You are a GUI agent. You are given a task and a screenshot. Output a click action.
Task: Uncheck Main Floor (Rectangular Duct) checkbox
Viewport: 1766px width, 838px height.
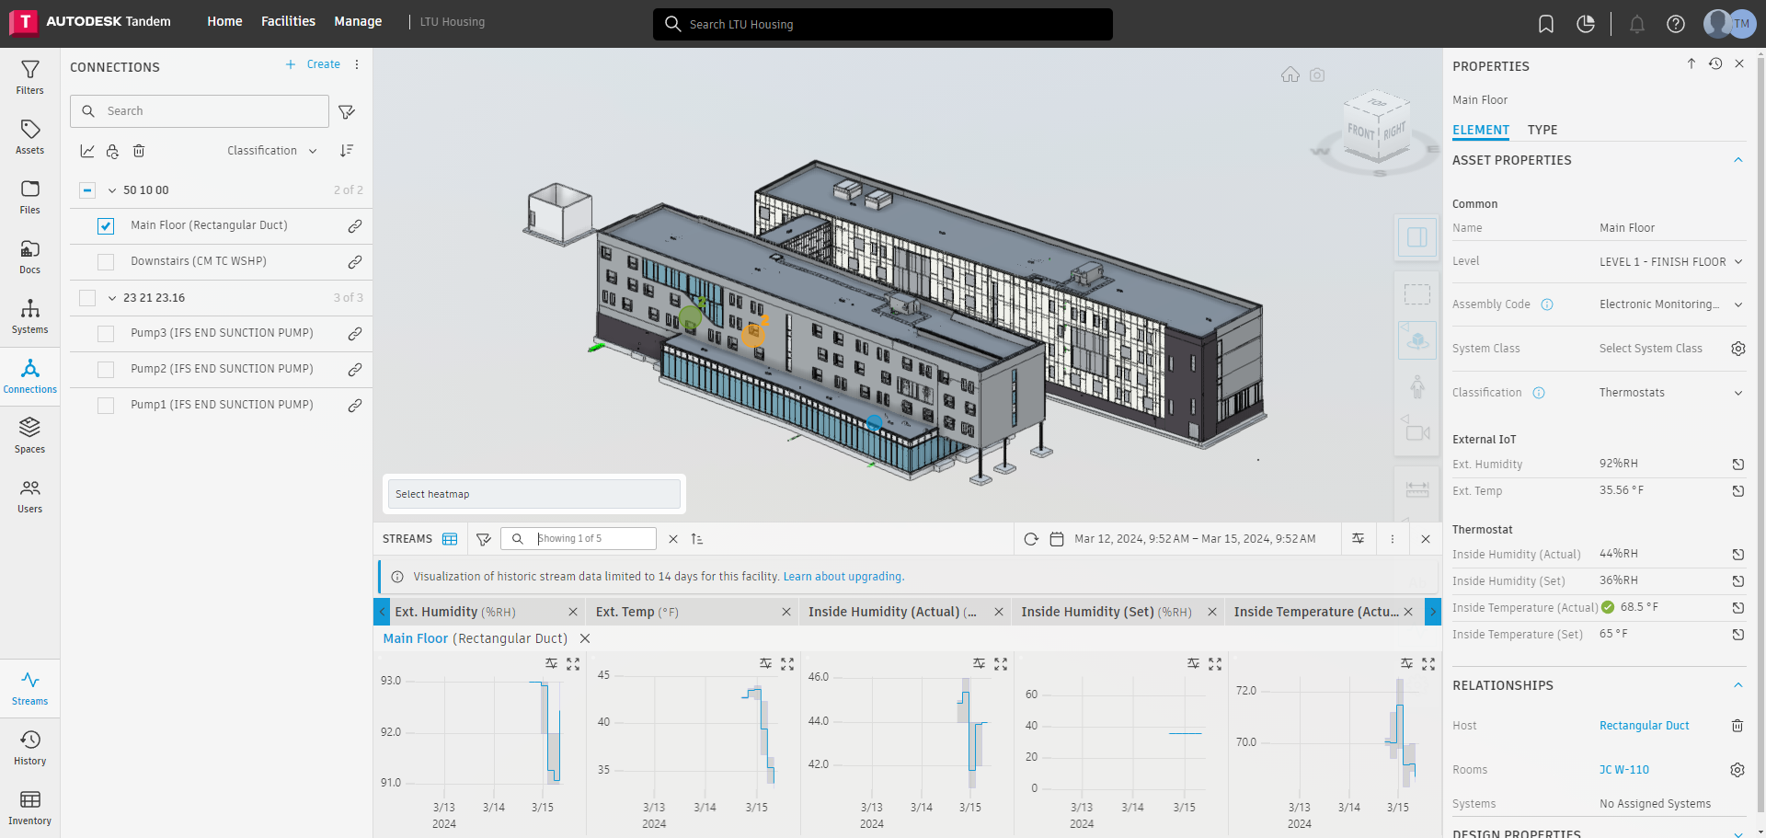tap(106, 226)
